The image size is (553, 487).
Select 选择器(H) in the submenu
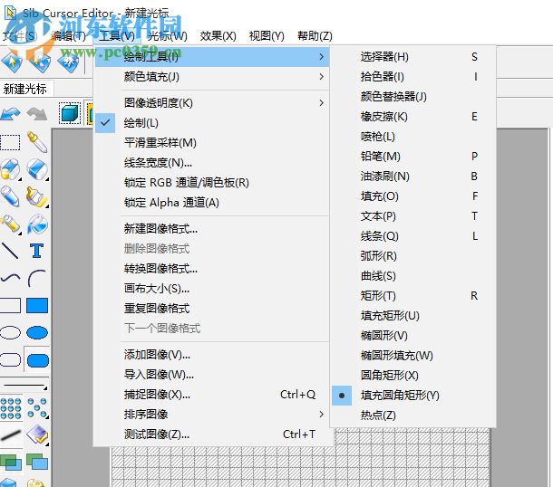coord(413,57)
